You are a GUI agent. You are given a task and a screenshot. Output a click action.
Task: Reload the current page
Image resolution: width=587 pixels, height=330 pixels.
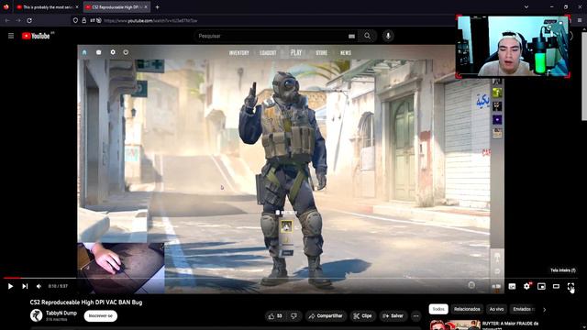[29, 20]
